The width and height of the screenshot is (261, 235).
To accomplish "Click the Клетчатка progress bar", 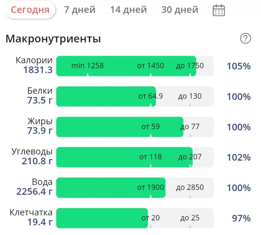I will (134, 218).
